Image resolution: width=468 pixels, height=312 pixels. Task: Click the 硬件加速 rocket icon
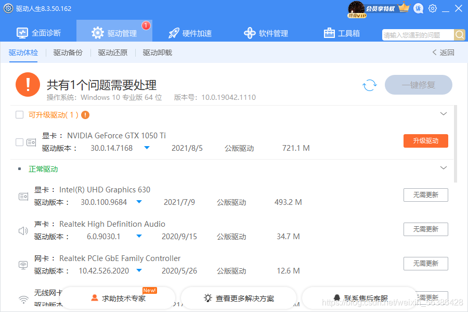(x=174, y=33)
